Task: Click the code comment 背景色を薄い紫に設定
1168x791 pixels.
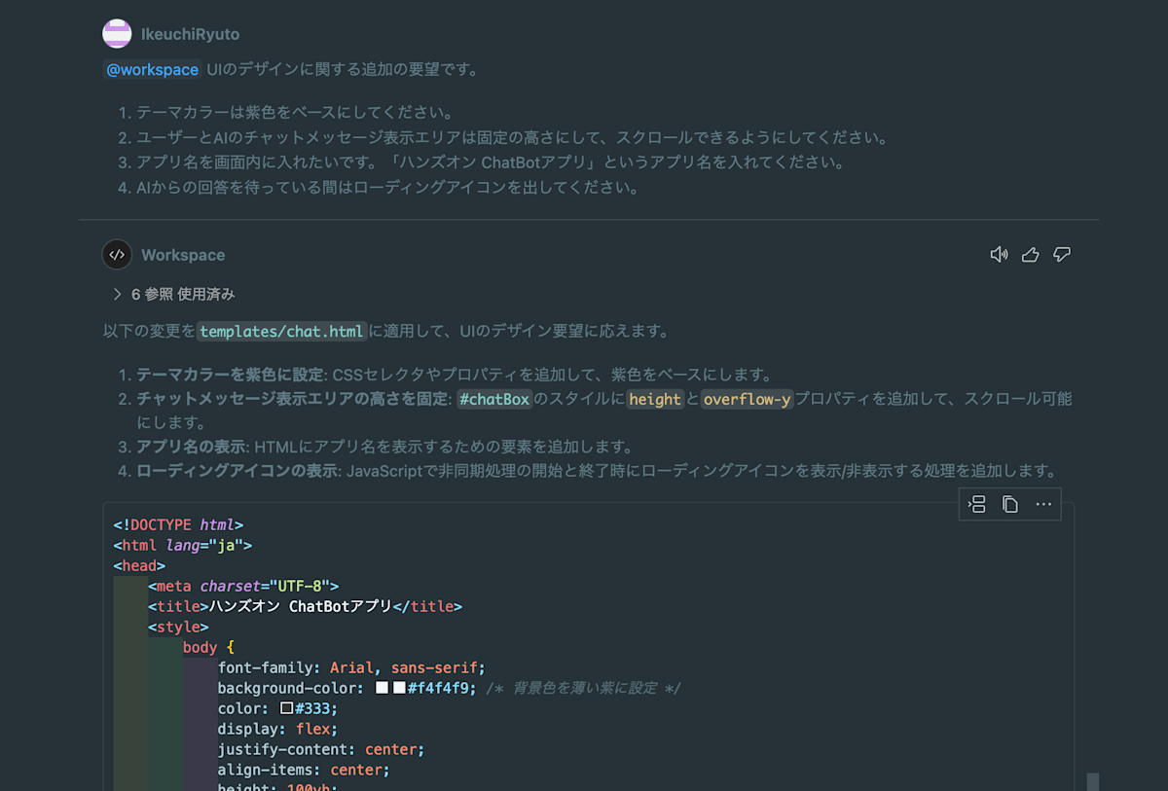Action: (583, 688)
